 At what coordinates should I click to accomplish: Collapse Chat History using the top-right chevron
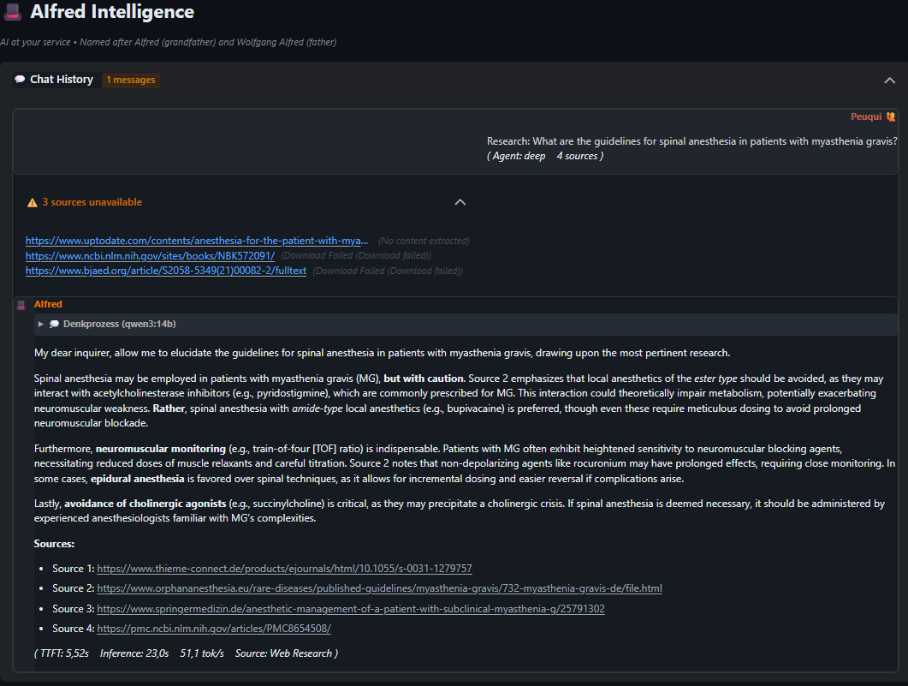point(891,79)
